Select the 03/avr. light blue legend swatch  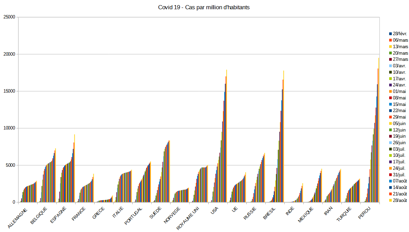(390, 66)
